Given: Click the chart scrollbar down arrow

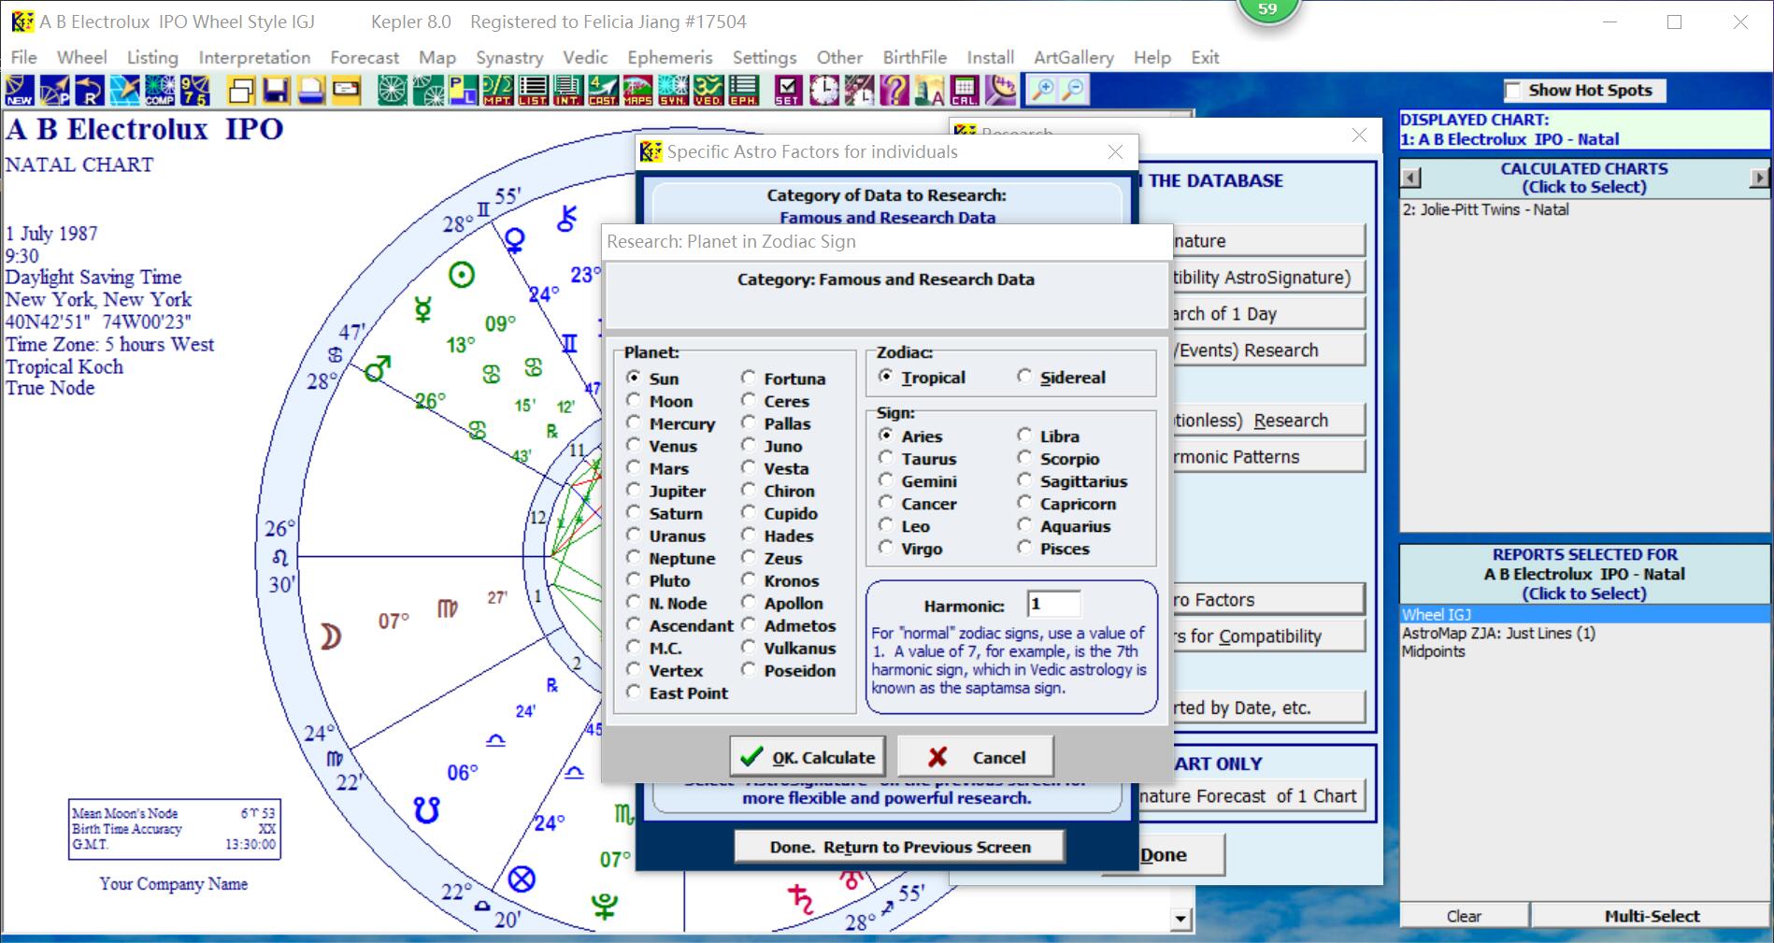Looking at the screenshot, I should pyautogui.click(x=1180, y=919).
